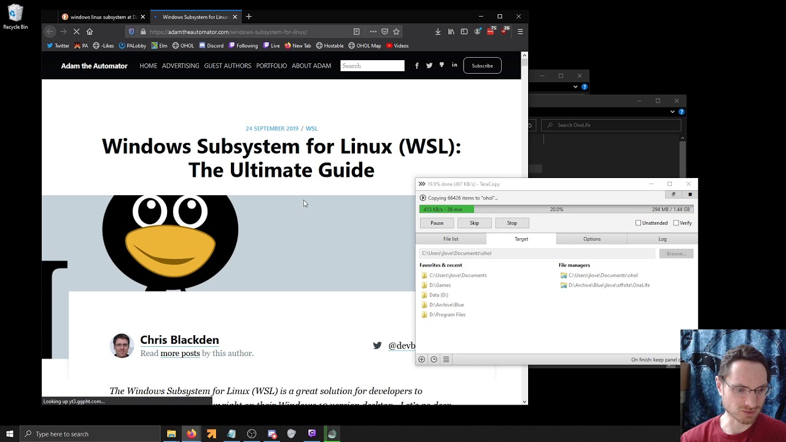This screenshot has height=442, width=786.
Task: Click the Stop button in TeraCopy
Action: tap(512, 223)
